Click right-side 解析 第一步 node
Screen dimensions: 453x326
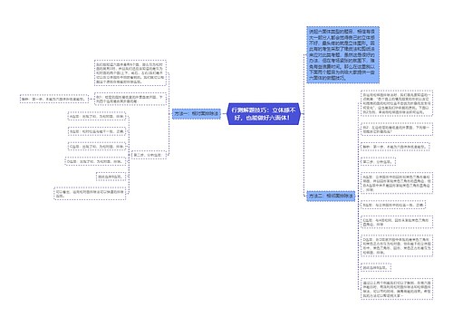click(x=395, y=147)
